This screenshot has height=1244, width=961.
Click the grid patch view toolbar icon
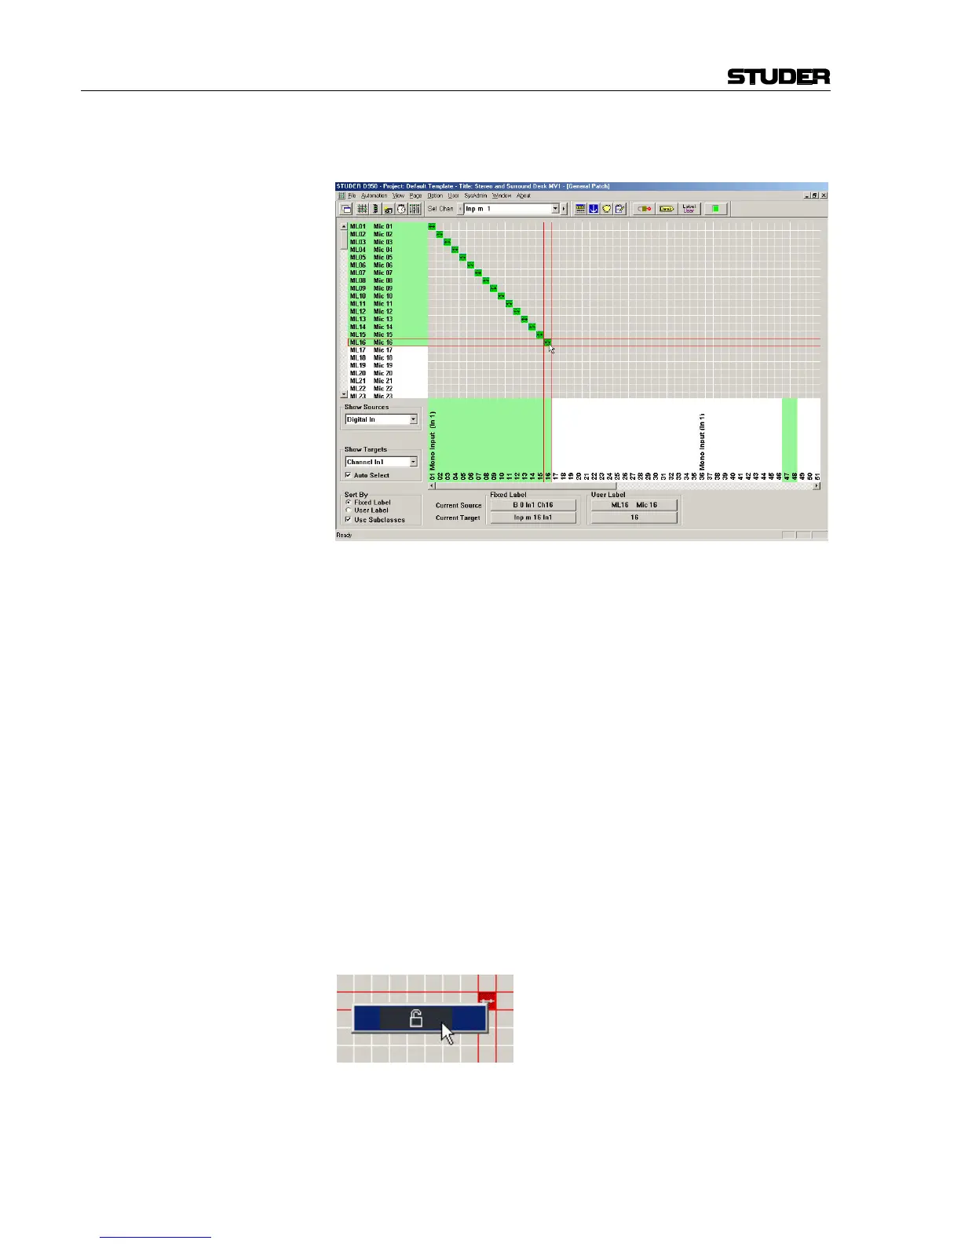click(362, 209)
